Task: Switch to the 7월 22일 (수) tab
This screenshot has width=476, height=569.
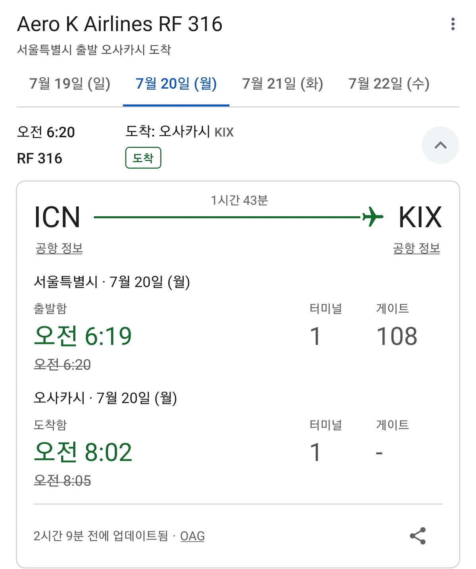Action: click(x=389, y=84)
